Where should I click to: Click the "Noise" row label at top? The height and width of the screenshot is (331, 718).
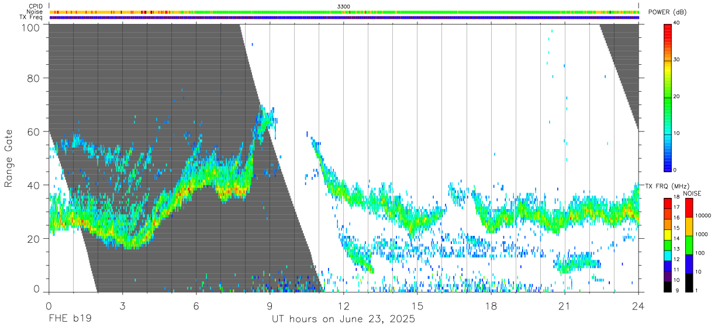[34, 12]
